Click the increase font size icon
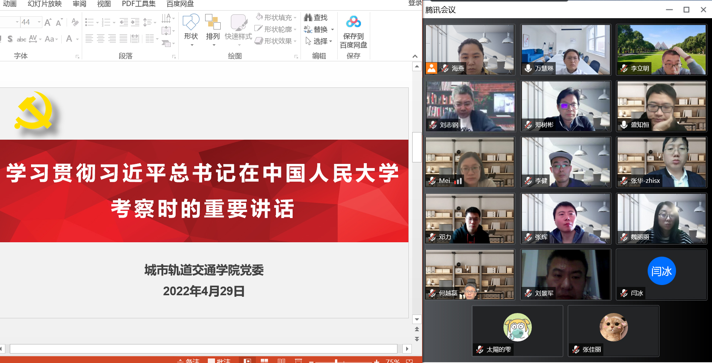The height and width of the screenshot is (363, 712). coord(48,22)
